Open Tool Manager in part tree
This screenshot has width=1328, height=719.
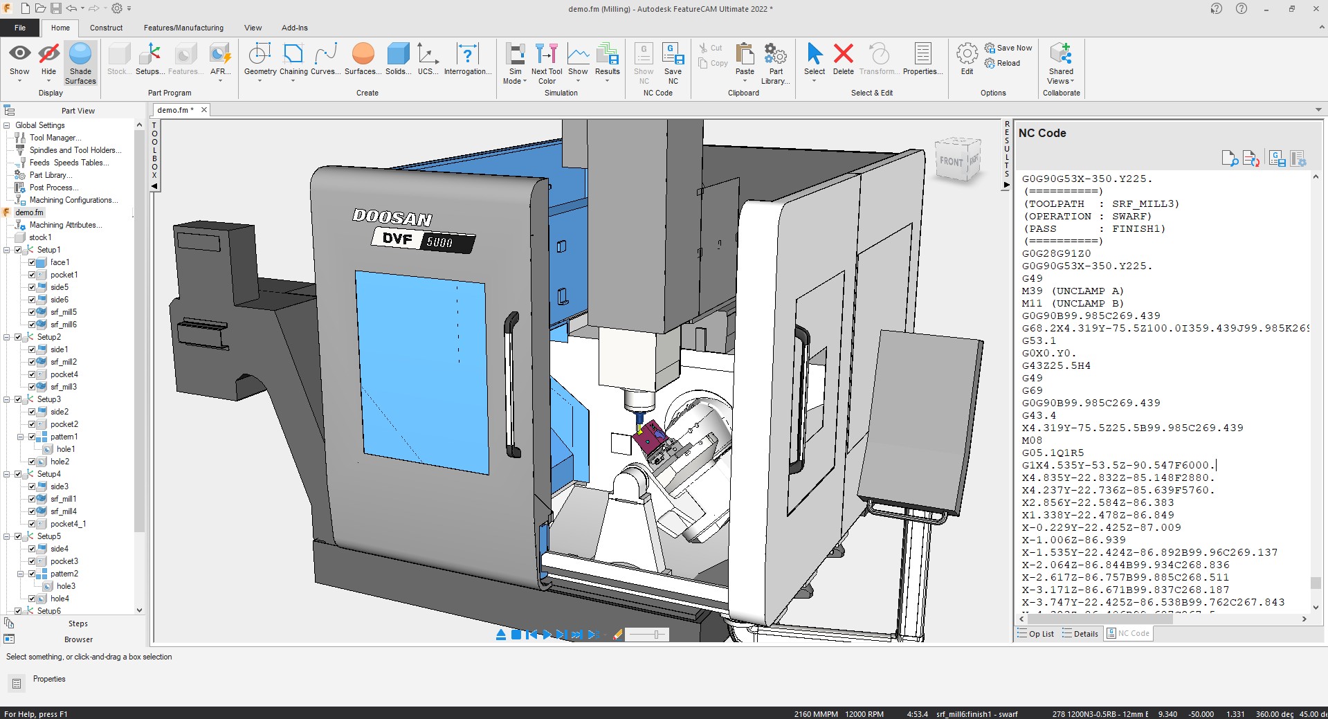[x=55, y=138]
